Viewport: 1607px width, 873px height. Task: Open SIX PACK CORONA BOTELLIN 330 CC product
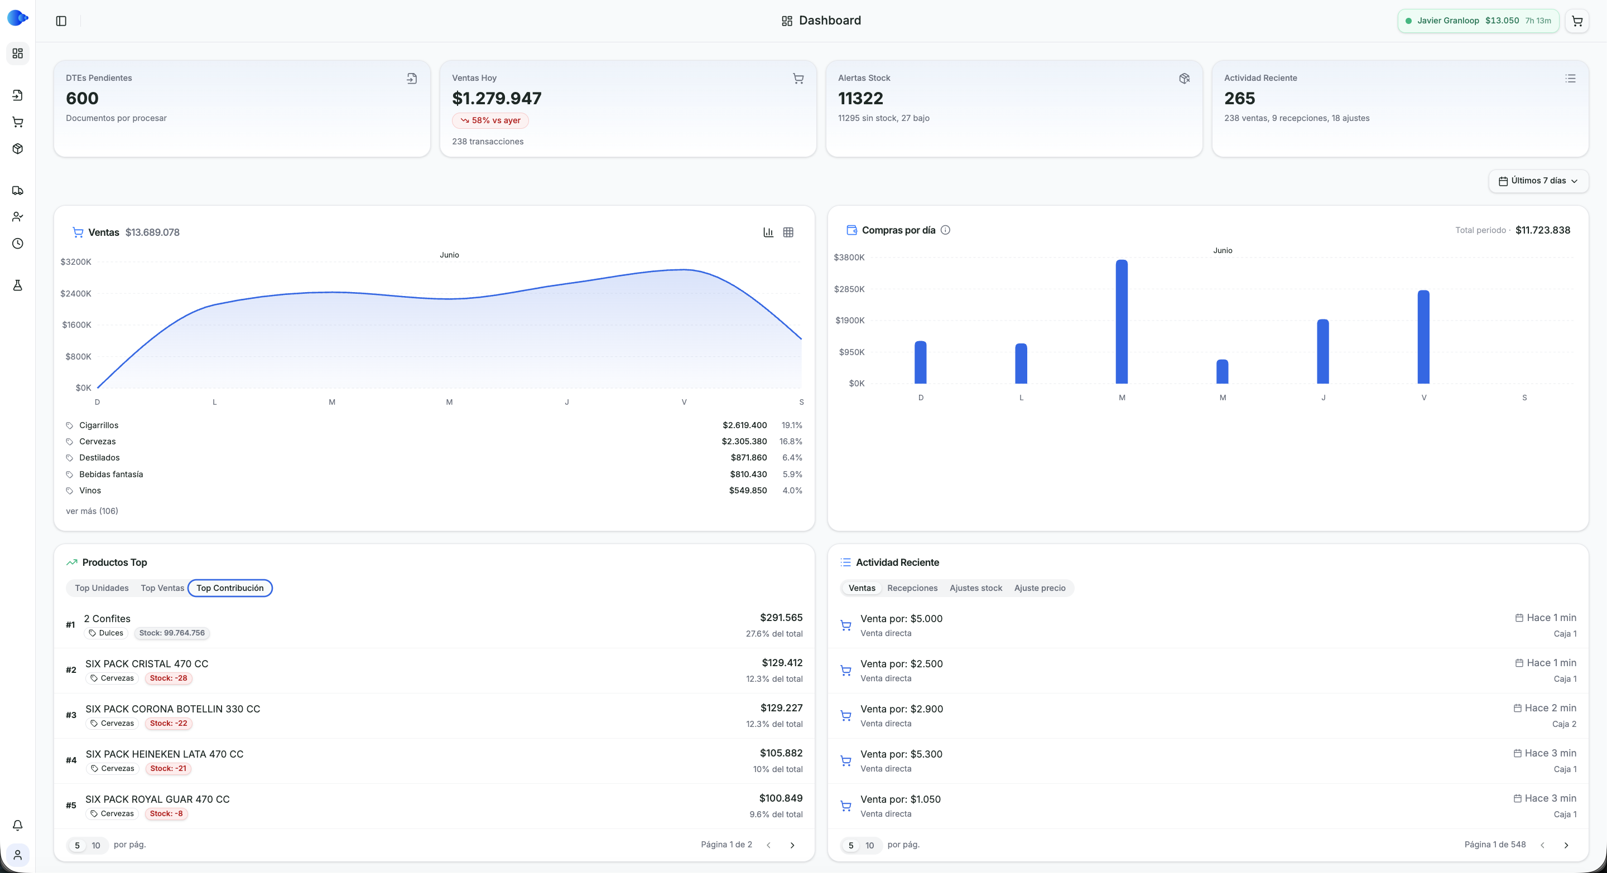[x=434, y=716]
